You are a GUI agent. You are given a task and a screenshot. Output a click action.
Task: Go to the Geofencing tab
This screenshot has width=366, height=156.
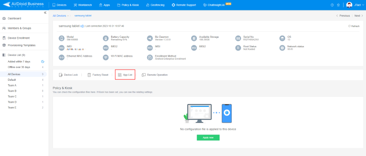(155, 5)
